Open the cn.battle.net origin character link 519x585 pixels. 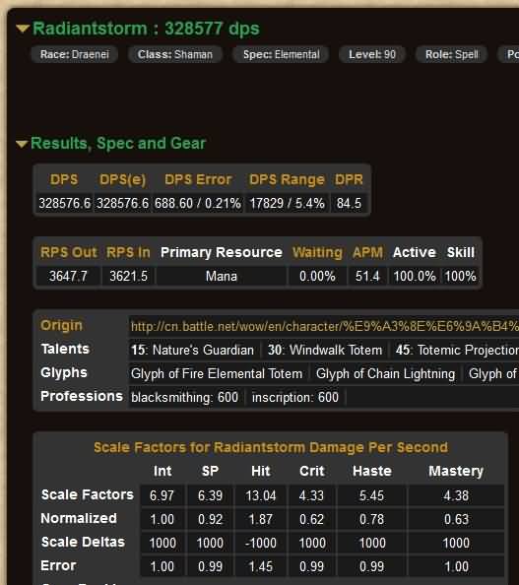click(x=324, y=326)
